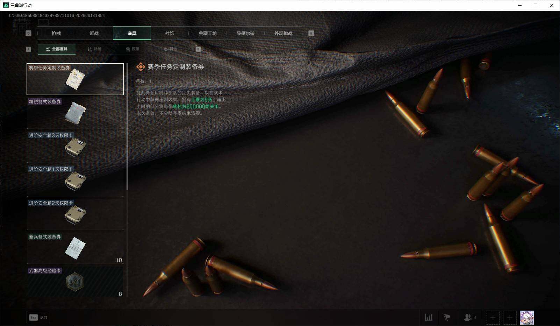Click the Q key previous-category icon

pos(29,33)
